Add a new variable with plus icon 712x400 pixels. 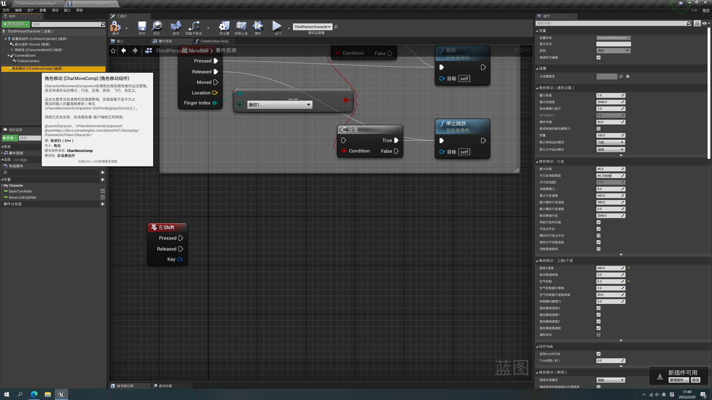tap(102, 180)
